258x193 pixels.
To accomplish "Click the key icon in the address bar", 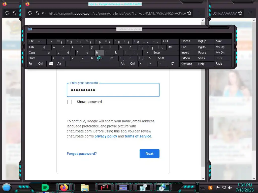I will click(44, 13).
